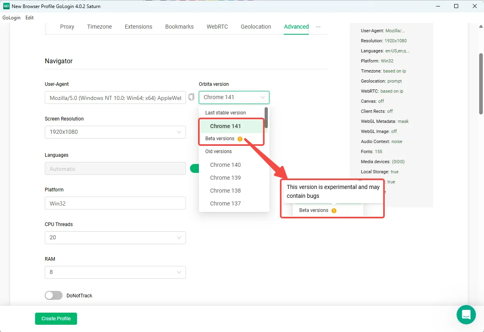Open the support chat bubble
The height and width of the screenshot is (332, 484).
[466, 314]
